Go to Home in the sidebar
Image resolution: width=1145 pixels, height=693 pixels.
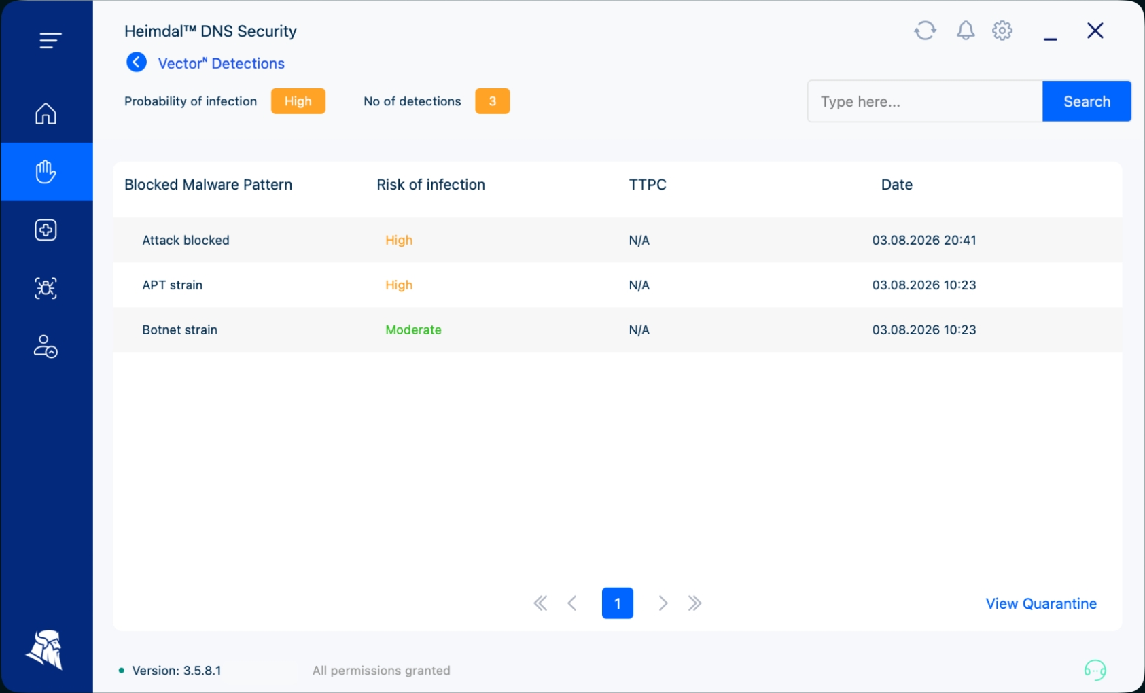pyautogui.click(x=46, y=113)
